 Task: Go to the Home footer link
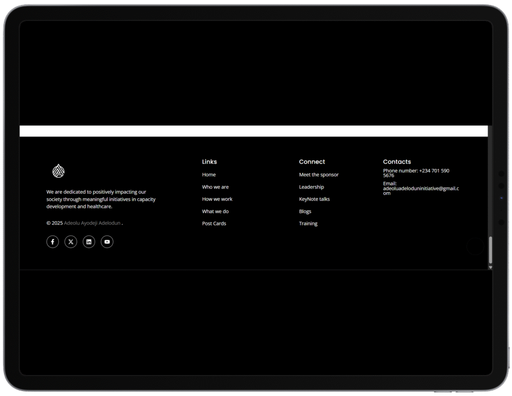(x=209, y=175)
